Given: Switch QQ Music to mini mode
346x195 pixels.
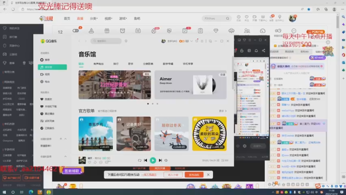Looking at the screenshot, I should click(x=210, y=41).
